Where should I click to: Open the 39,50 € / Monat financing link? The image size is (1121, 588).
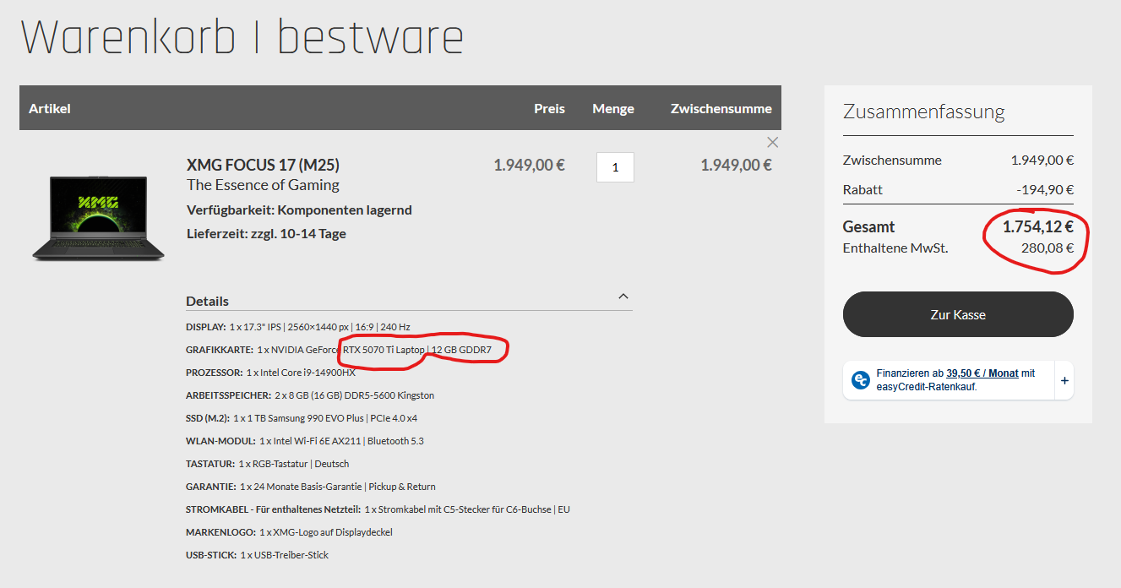pos(982,373)
